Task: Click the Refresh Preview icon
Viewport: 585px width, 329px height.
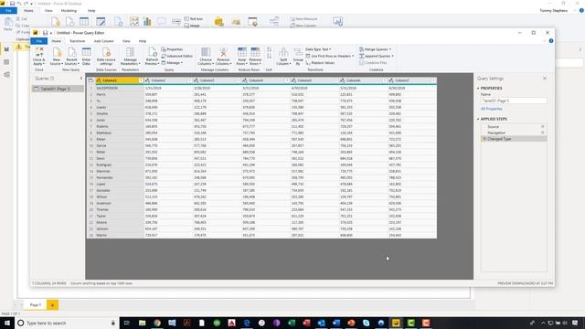Action: tap(152, 56)
